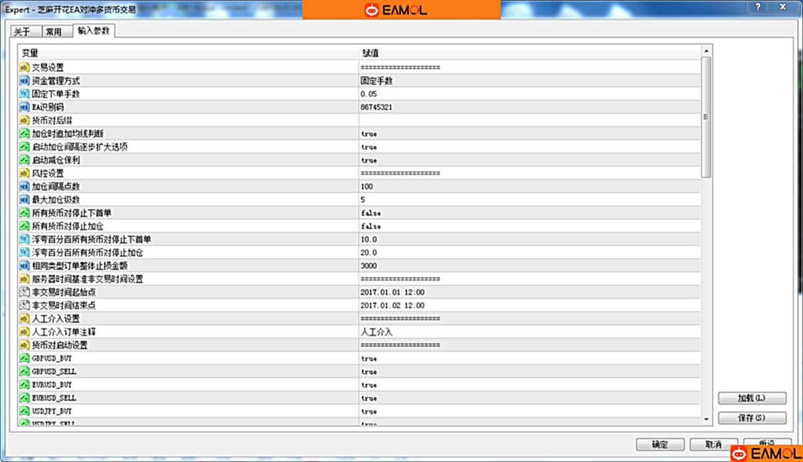Screen dimensions: 803x462
Task: Click the icon next to 资金管理方式
Action: 24,81
